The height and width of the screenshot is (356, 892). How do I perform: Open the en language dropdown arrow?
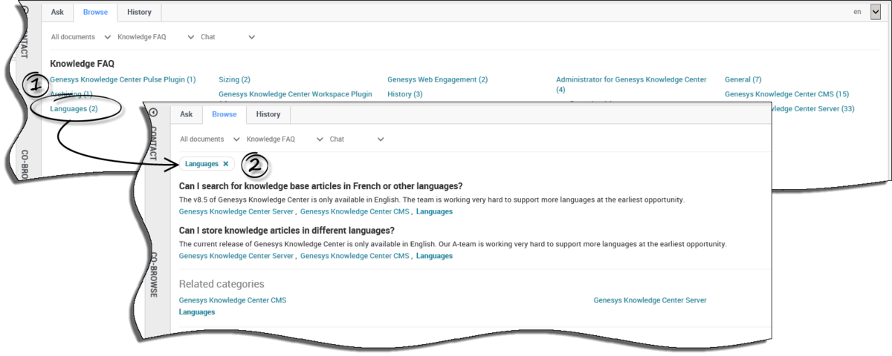click(875, 12)
